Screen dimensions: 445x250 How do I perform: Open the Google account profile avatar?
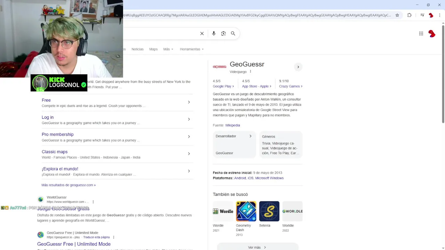[x=432, y=33]
